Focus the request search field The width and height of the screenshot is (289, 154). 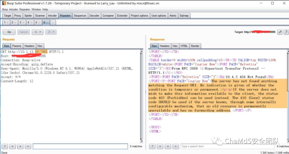click(80, 147)
